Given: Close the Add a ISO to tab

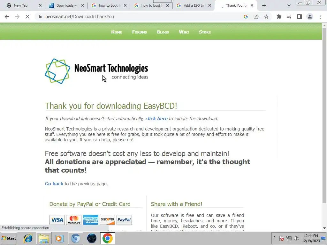Looking at the screenshot, I should (x=210, y=6).
